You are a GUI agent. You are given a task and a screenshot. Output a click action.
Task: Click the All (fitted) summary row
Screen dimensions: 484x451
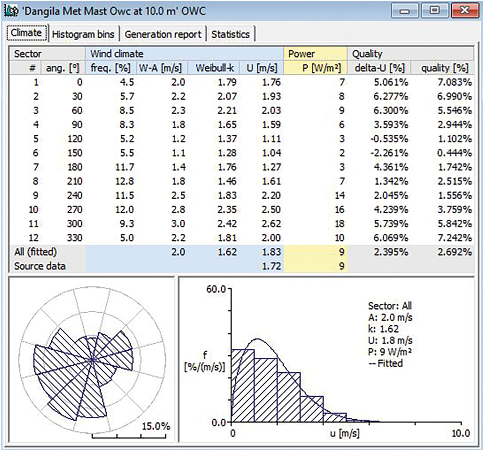tap(35, 252)
